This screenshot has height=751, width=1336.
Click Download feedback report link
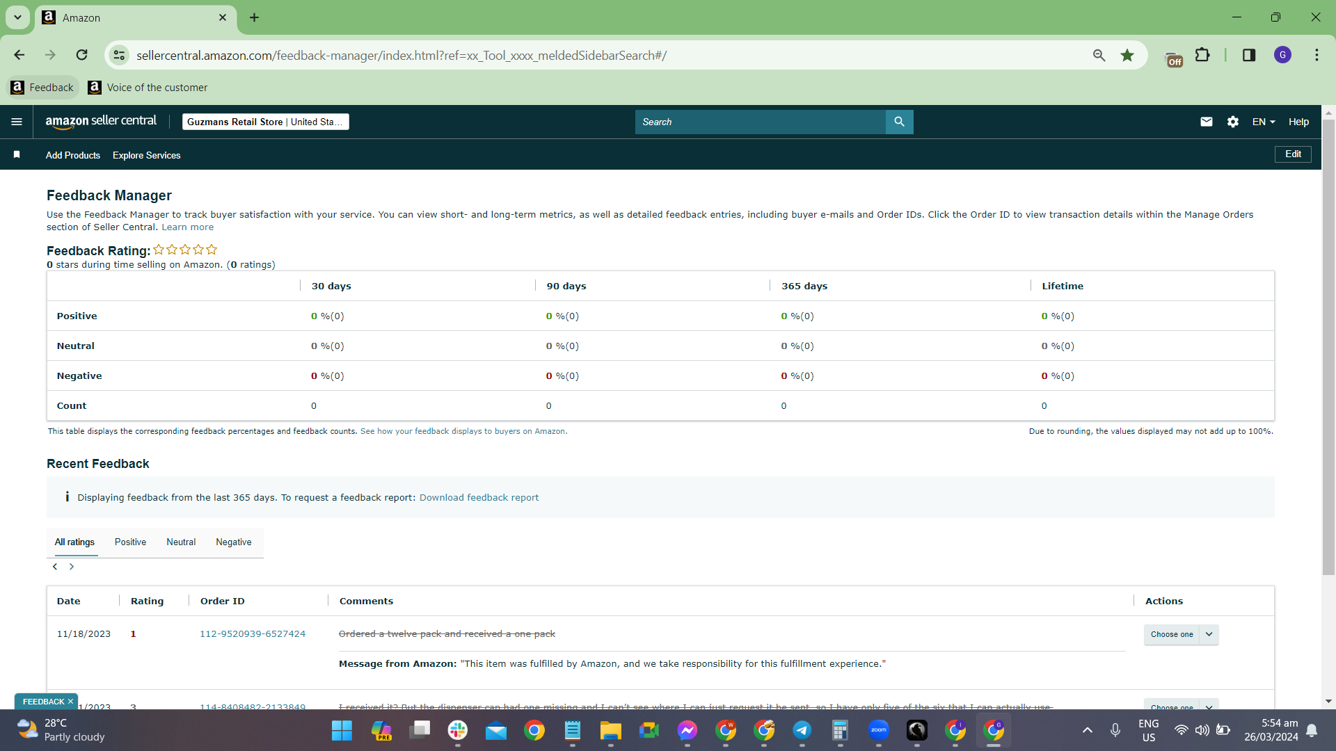[479, 498]
